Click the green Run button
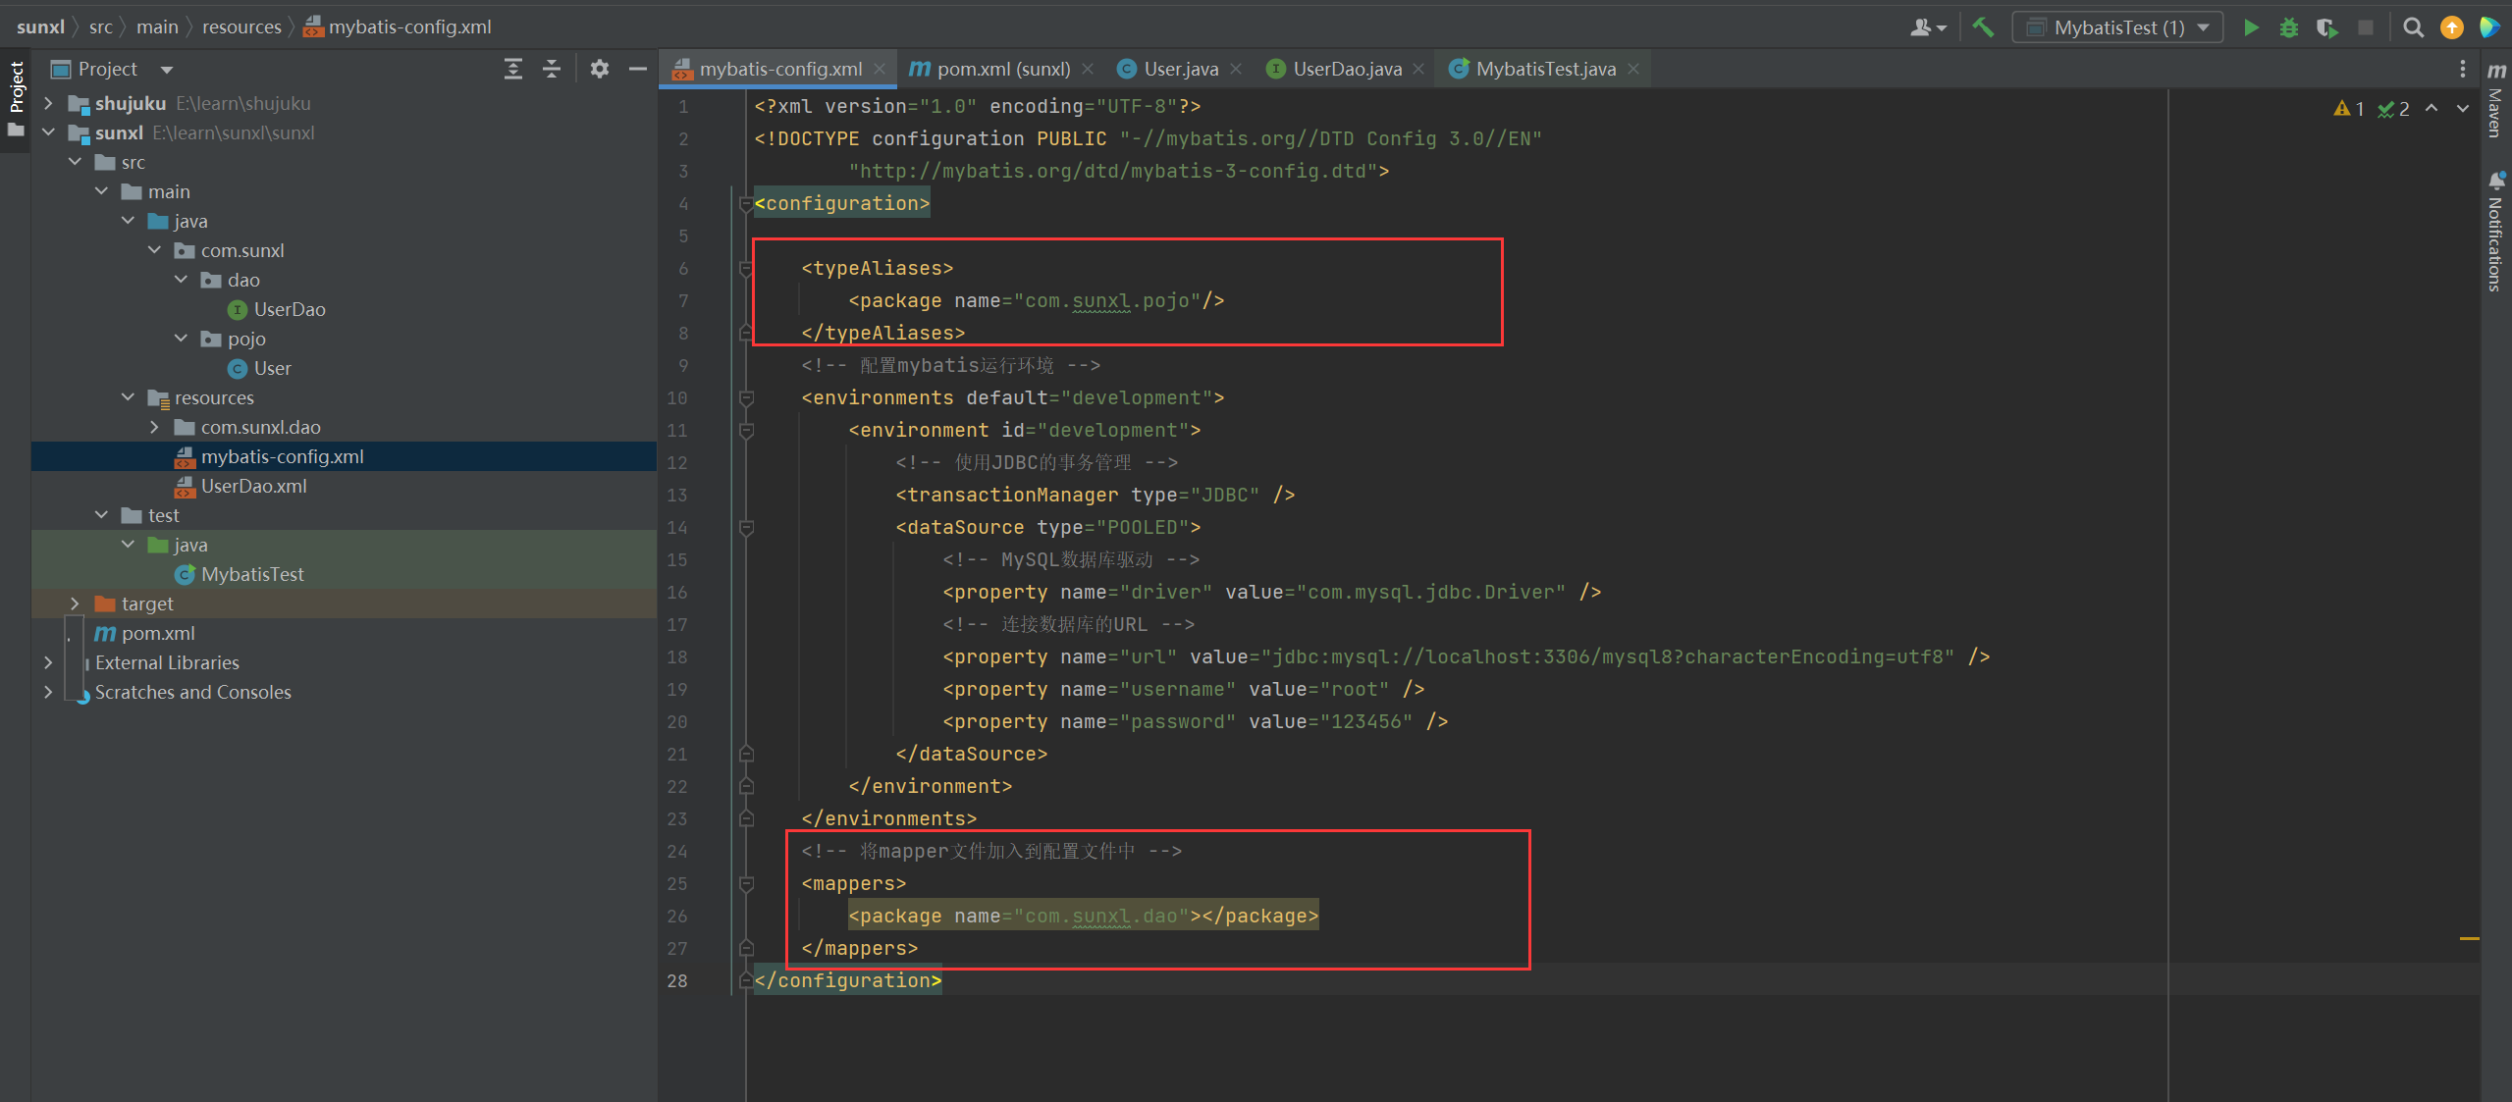Screen dimensions: 2512x1102 [x=2251, y=27]
